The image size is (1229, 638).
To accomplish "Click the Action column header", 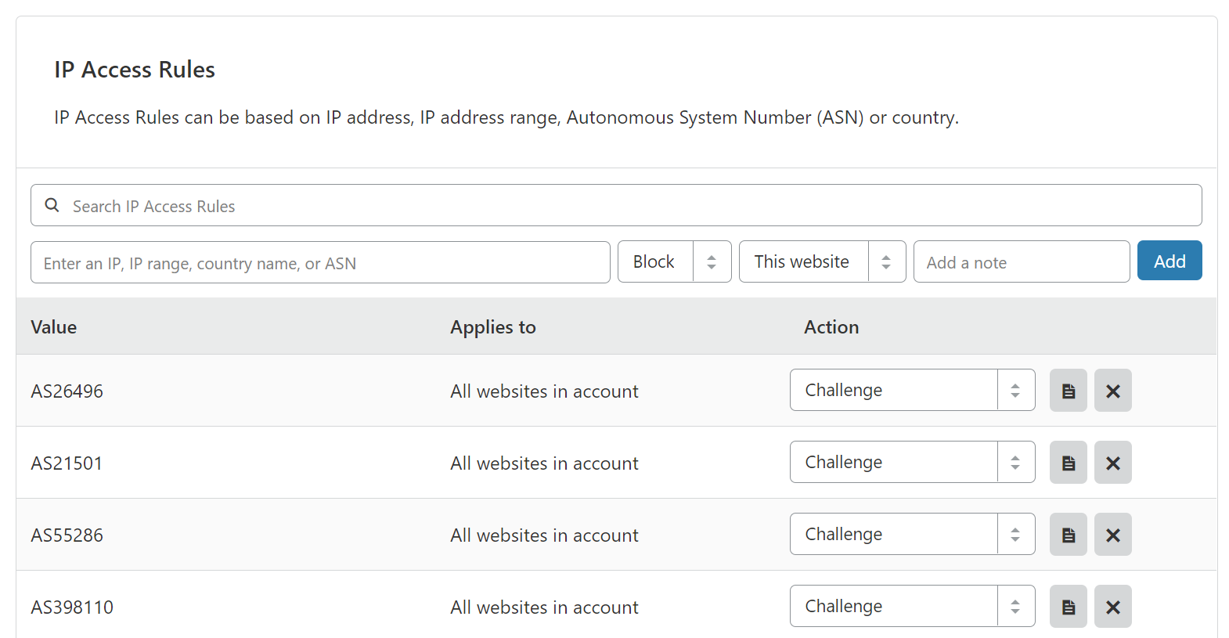I will [831, 327].
